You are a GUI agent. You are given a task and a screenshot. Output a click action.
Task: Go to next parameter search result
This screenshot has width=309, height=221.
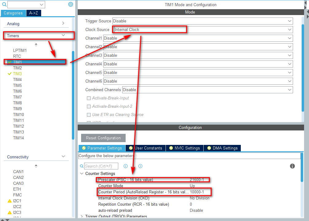pyautogui.click(x=140, y=166)
